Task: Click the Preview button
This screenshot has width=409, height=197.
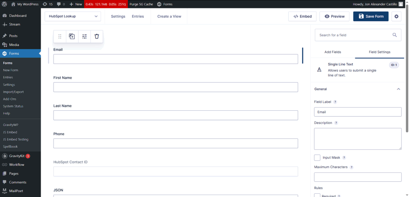Action: [334, 16]
